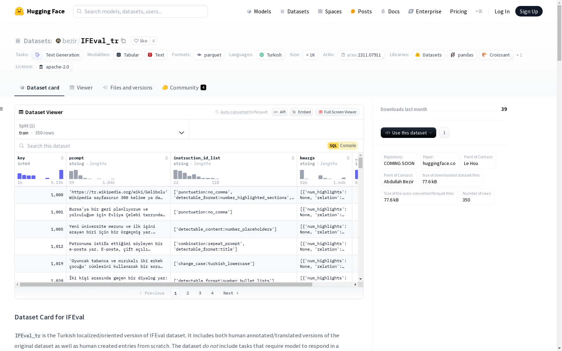This screenshot has width=562, height=351.
Task: Click the Previous page button
Action: (x=152, y=293)
